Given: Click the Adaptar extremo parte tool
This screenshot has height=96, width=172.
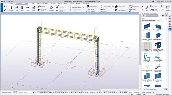Looking at the screenshot, I should pos(107,7).
